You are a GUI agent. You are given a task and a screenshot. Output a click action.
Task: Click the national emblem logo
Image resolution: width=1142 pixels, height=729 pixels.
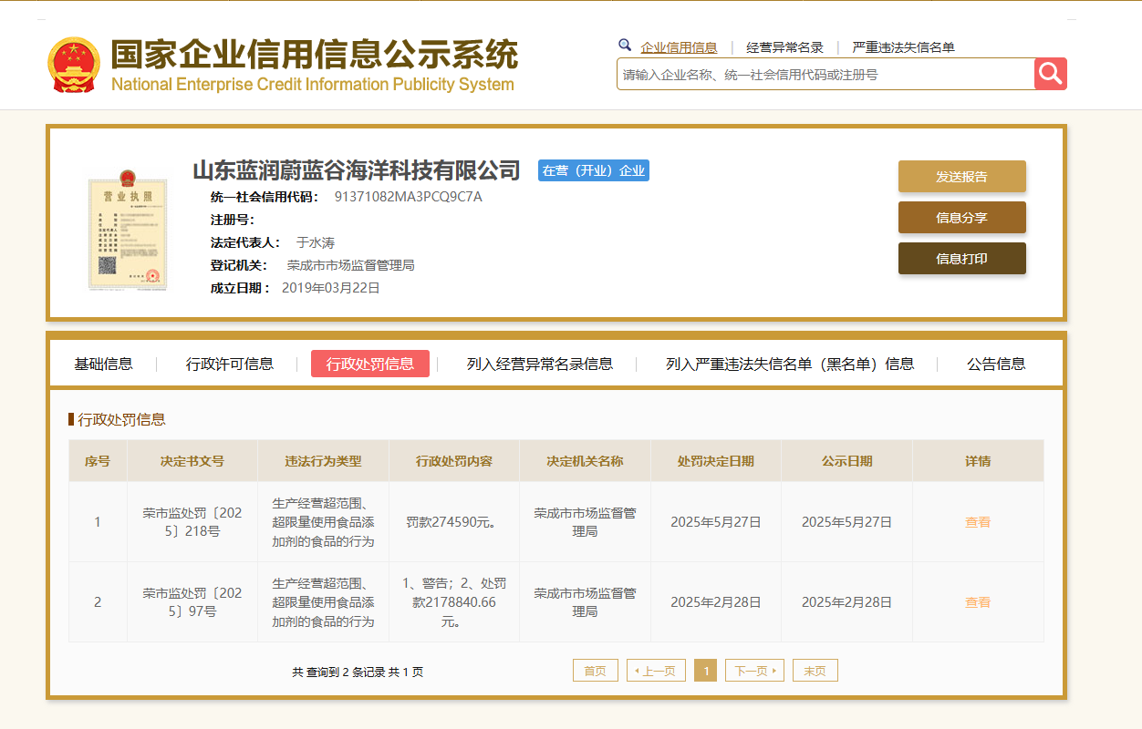click(x=74, y=65)
